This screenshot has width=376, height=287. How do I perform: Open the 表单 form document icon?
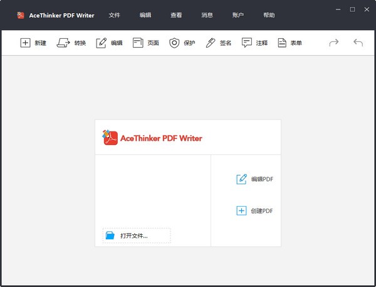coord(282,43)
